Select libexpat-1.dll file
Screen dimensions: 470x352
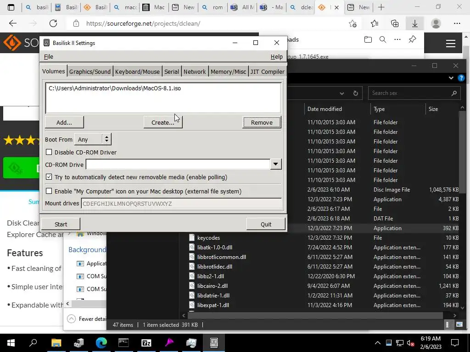213,305
